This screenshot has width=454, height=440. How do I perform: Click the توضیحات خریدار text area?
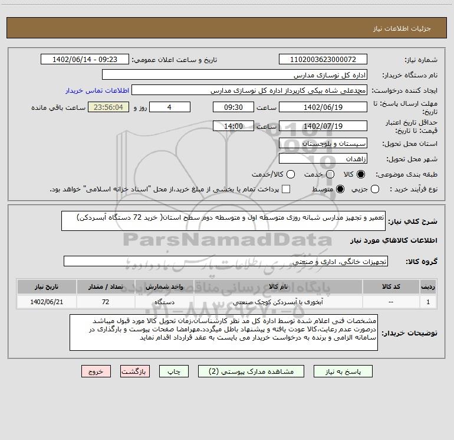223,333
